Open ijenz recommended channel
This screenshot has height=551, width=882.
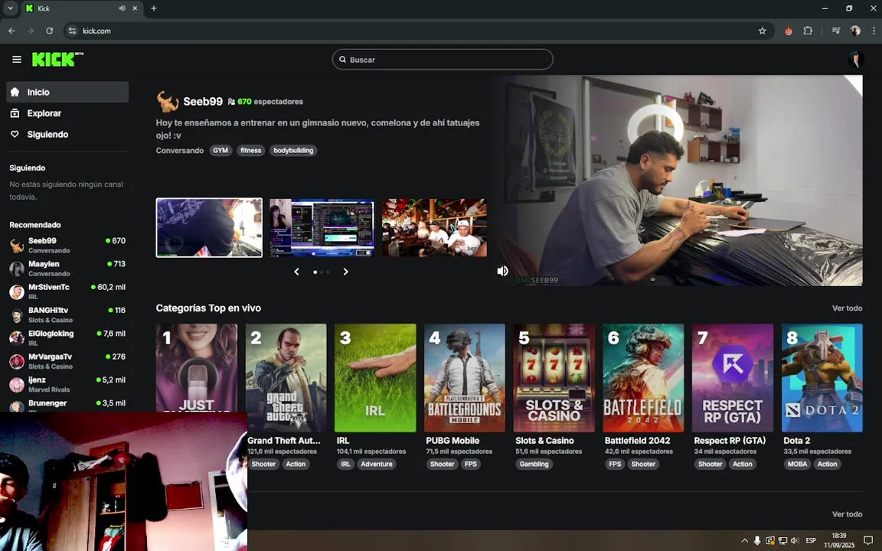[67, 385]
